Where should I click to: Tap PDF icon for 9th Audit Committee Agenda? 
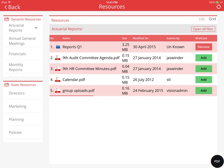point(58,58)
